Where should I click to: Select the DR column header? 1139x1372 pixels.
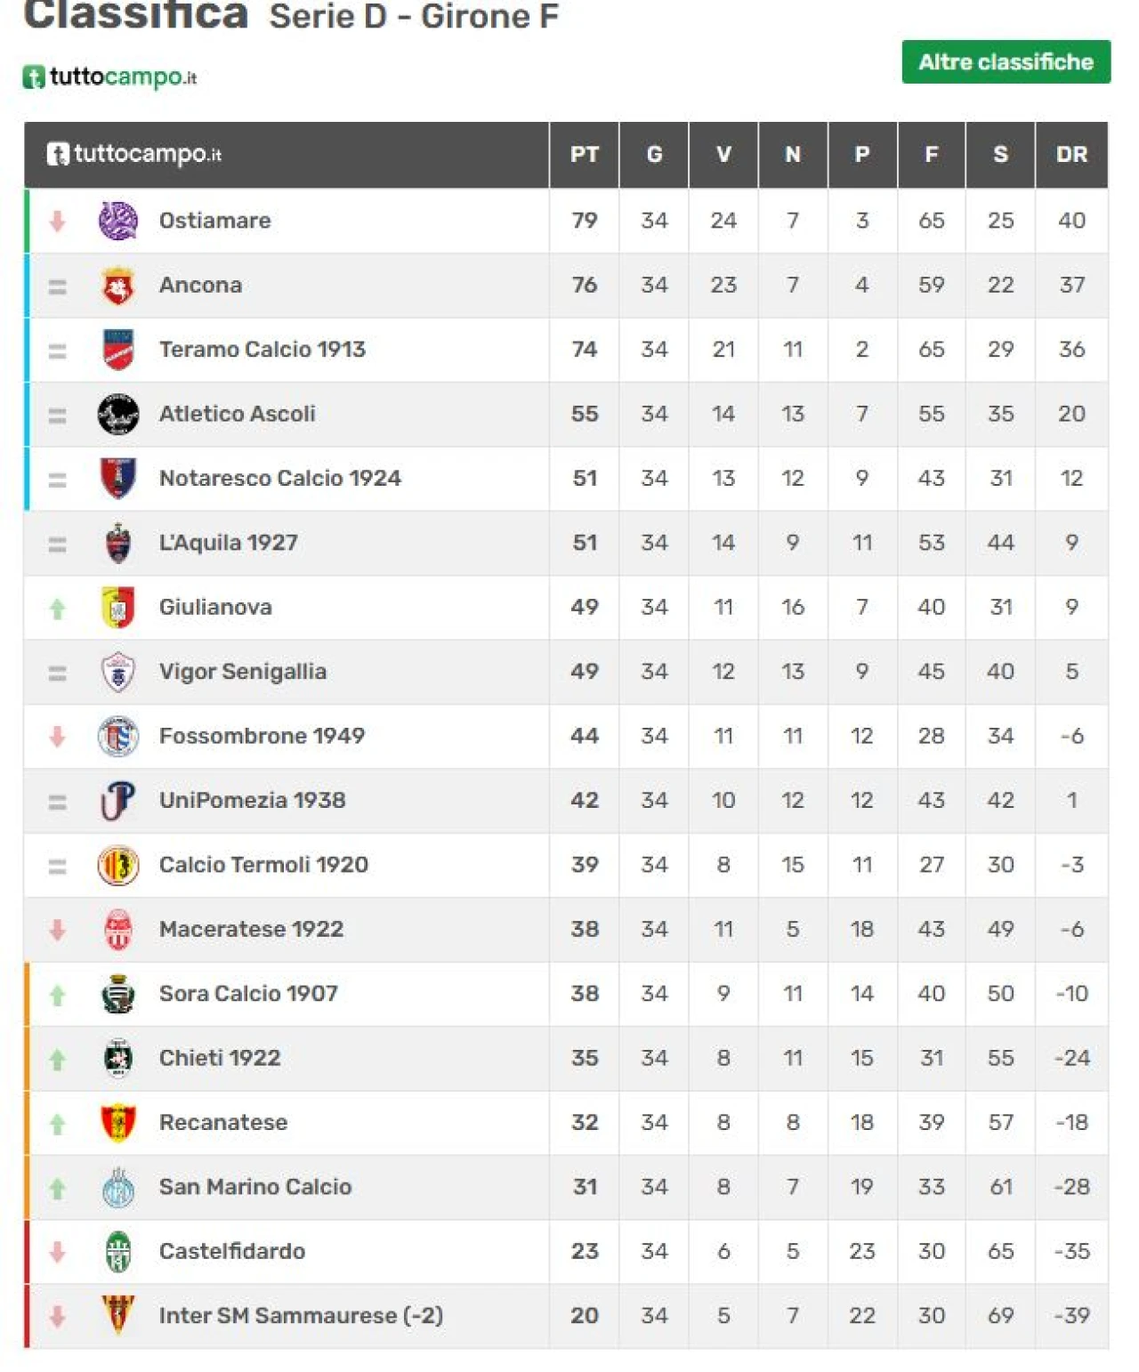(x=1071, y=155)
